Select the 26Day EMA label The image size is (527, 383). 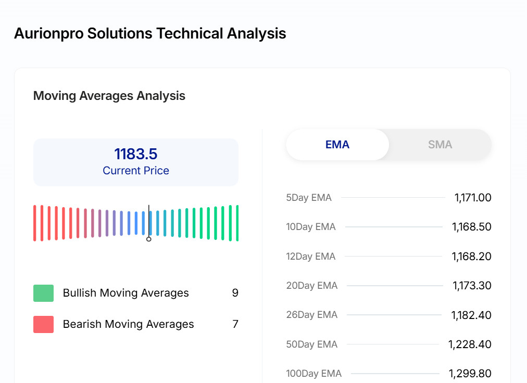tap(312, 315)
